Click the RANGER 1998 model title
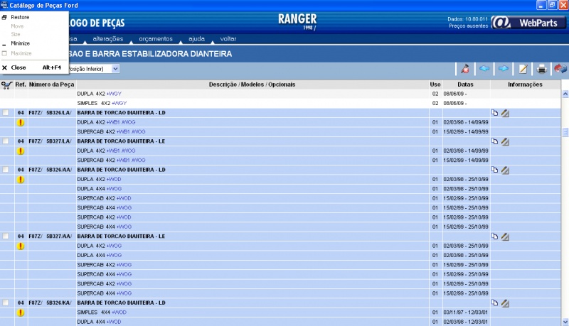 point(297,22)
